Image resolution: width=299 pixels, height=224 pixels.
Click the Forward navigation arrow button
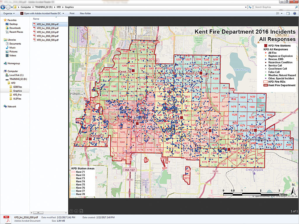[x=8, y=7]
